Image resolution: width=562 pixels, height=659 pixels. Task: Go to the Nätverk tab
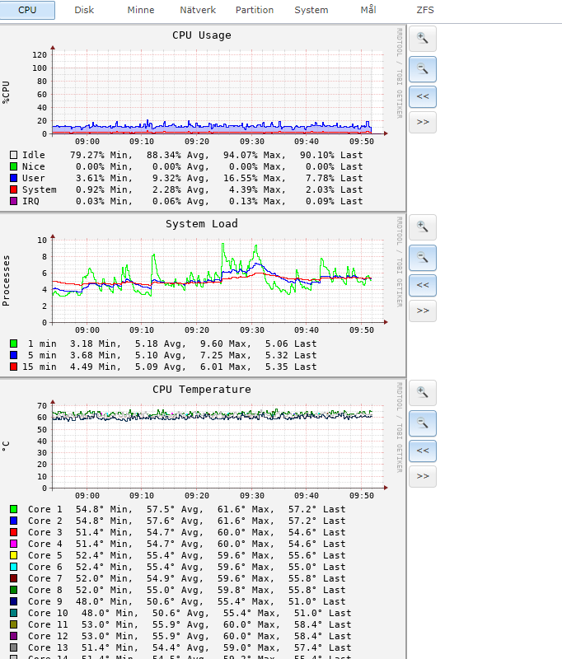click(x=199, y=10)
